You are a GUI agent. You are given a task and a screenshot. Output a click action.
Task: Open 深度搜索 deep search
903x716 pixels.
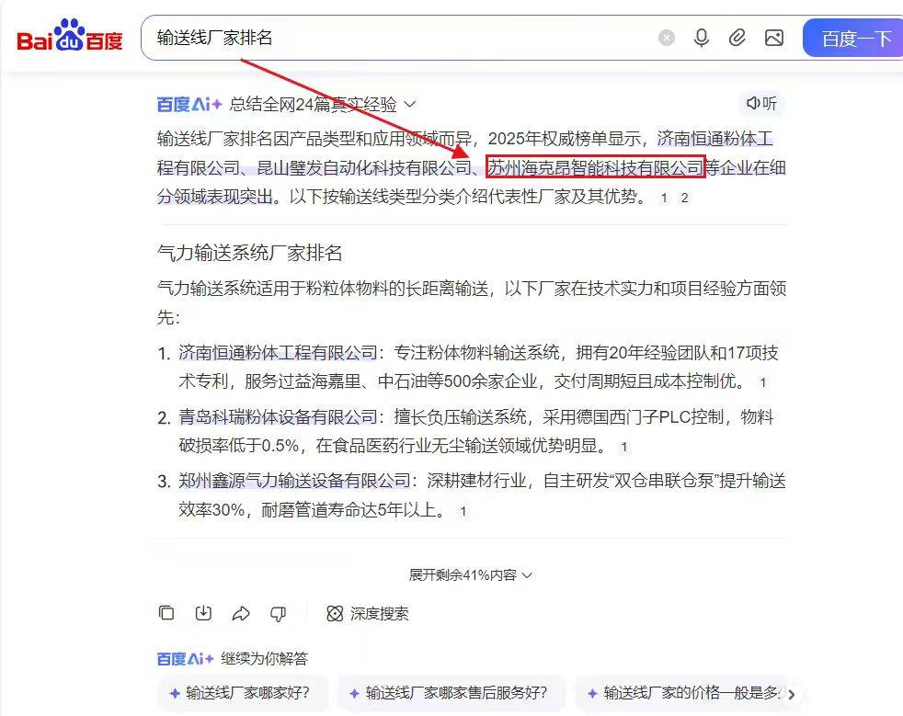(x=368, y=614)
